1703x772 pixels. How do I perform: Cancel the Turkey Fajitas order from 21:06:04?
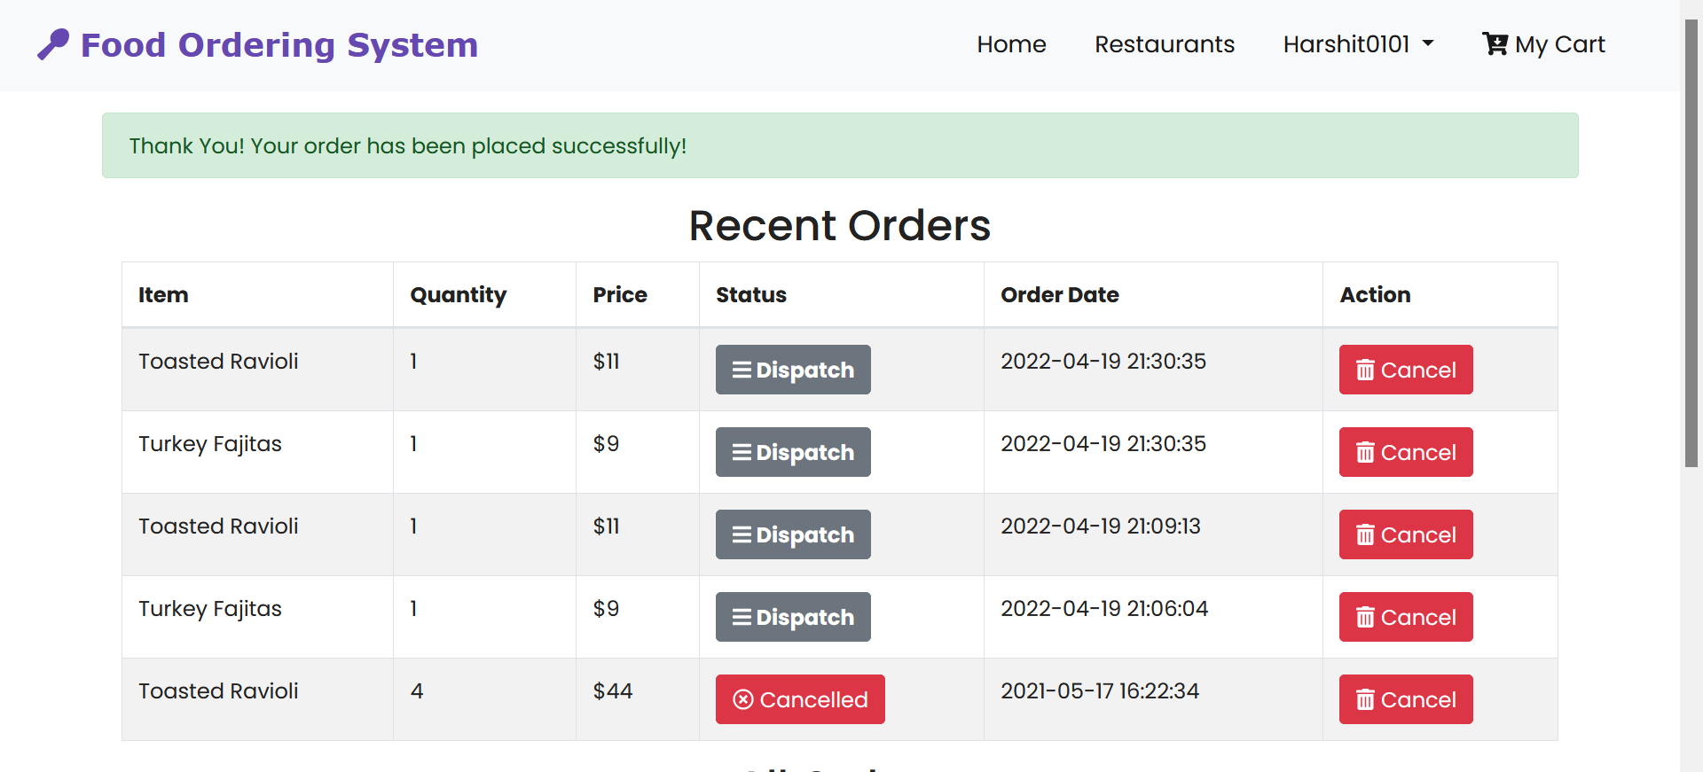1405,617
